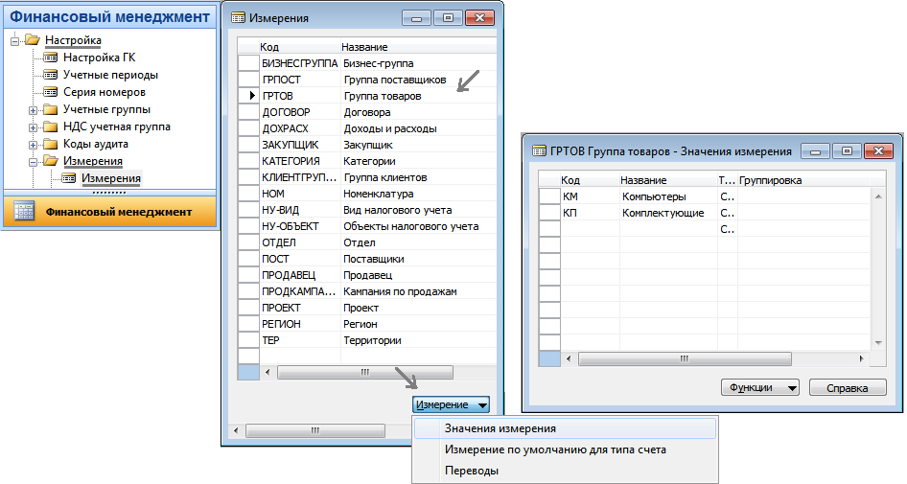Maximize the Измерения window

[449, 18]
